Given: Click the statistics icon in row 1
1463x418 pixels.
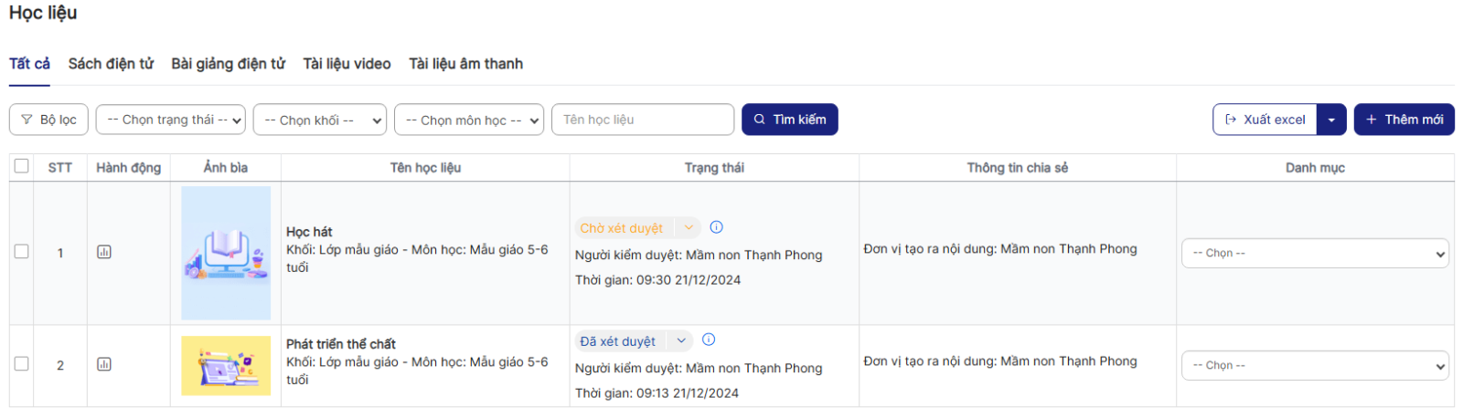Looking at the screenshot, I should 104,252.
